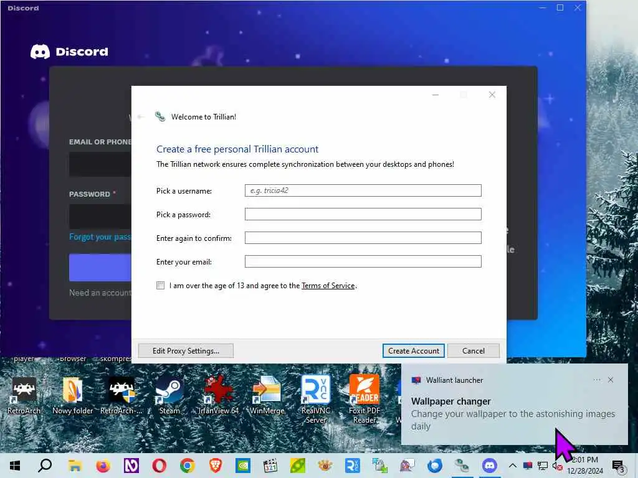Image resolution: width=638 pixels, height=478 pixels.
Task: Launch Google Chrome from taskbar
Action: click(x=187, y=466)
